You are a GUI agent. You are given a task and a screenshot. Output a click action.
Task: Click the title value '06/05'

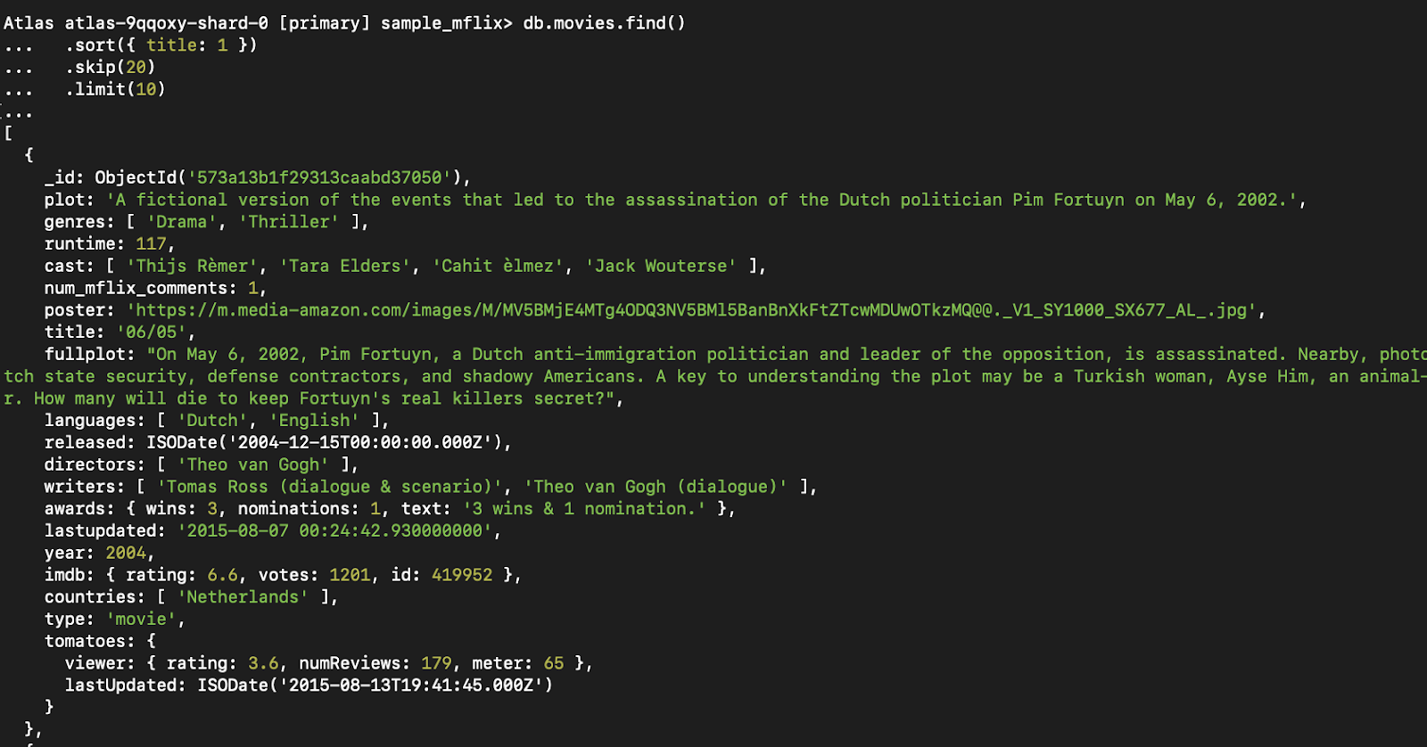pos(152,332)
